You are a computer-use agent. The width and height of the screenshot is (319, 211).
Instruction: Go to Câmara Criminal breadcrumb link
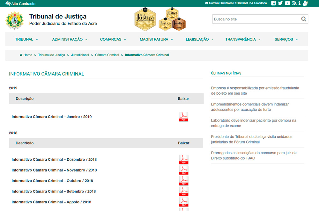pos(107,55)
